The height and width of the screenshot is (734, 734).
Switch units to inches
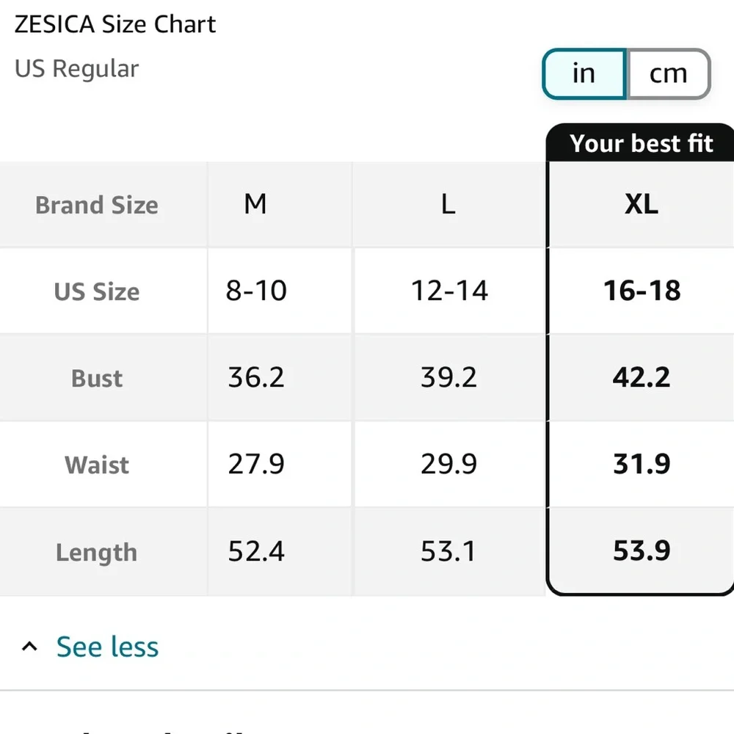[584, 73]
